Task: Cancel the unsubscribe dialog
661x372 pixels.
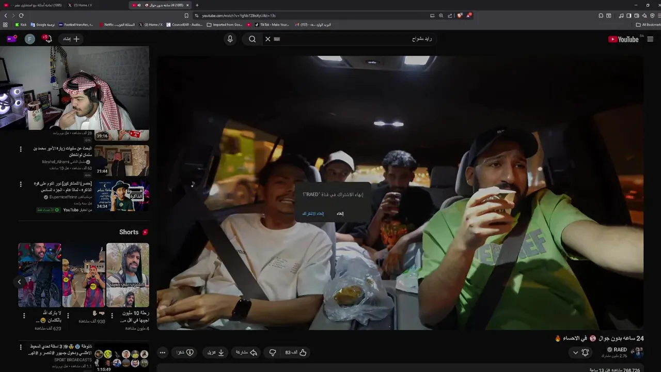Action: pyautogui.click(x=340, y=214)
